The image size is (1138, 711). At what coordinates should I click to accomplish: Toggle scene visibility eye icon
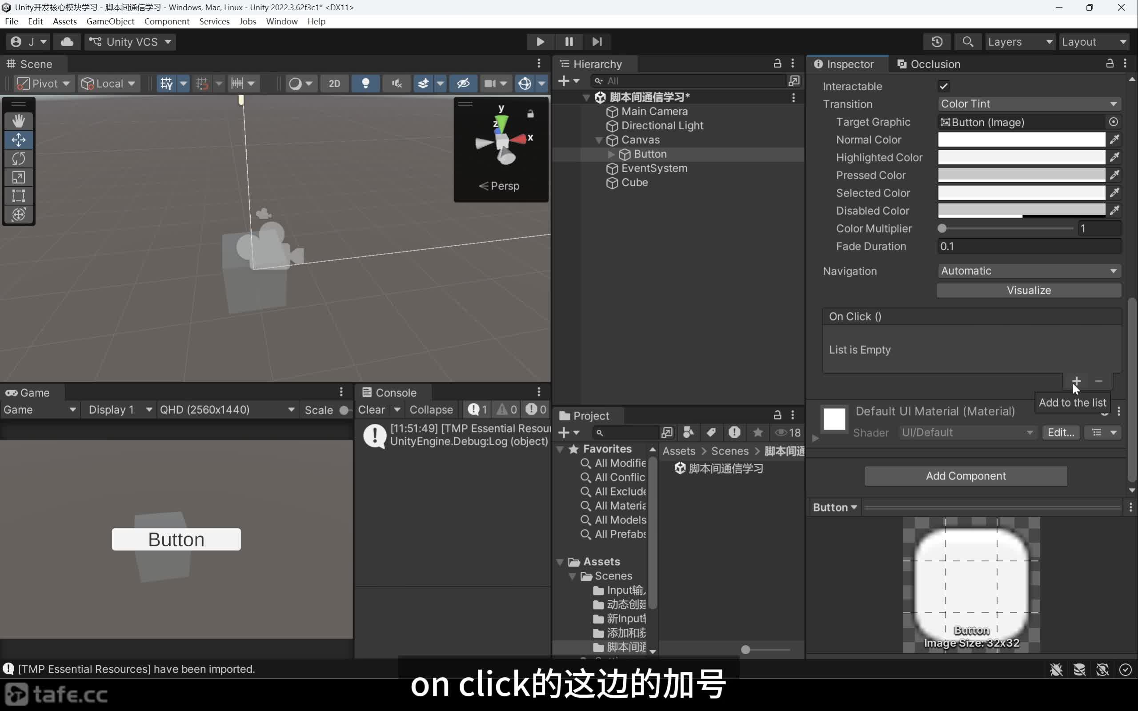(x=463, y=84)
